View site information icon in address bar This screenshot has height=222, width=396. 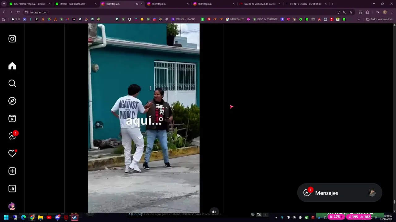[27, 12]
